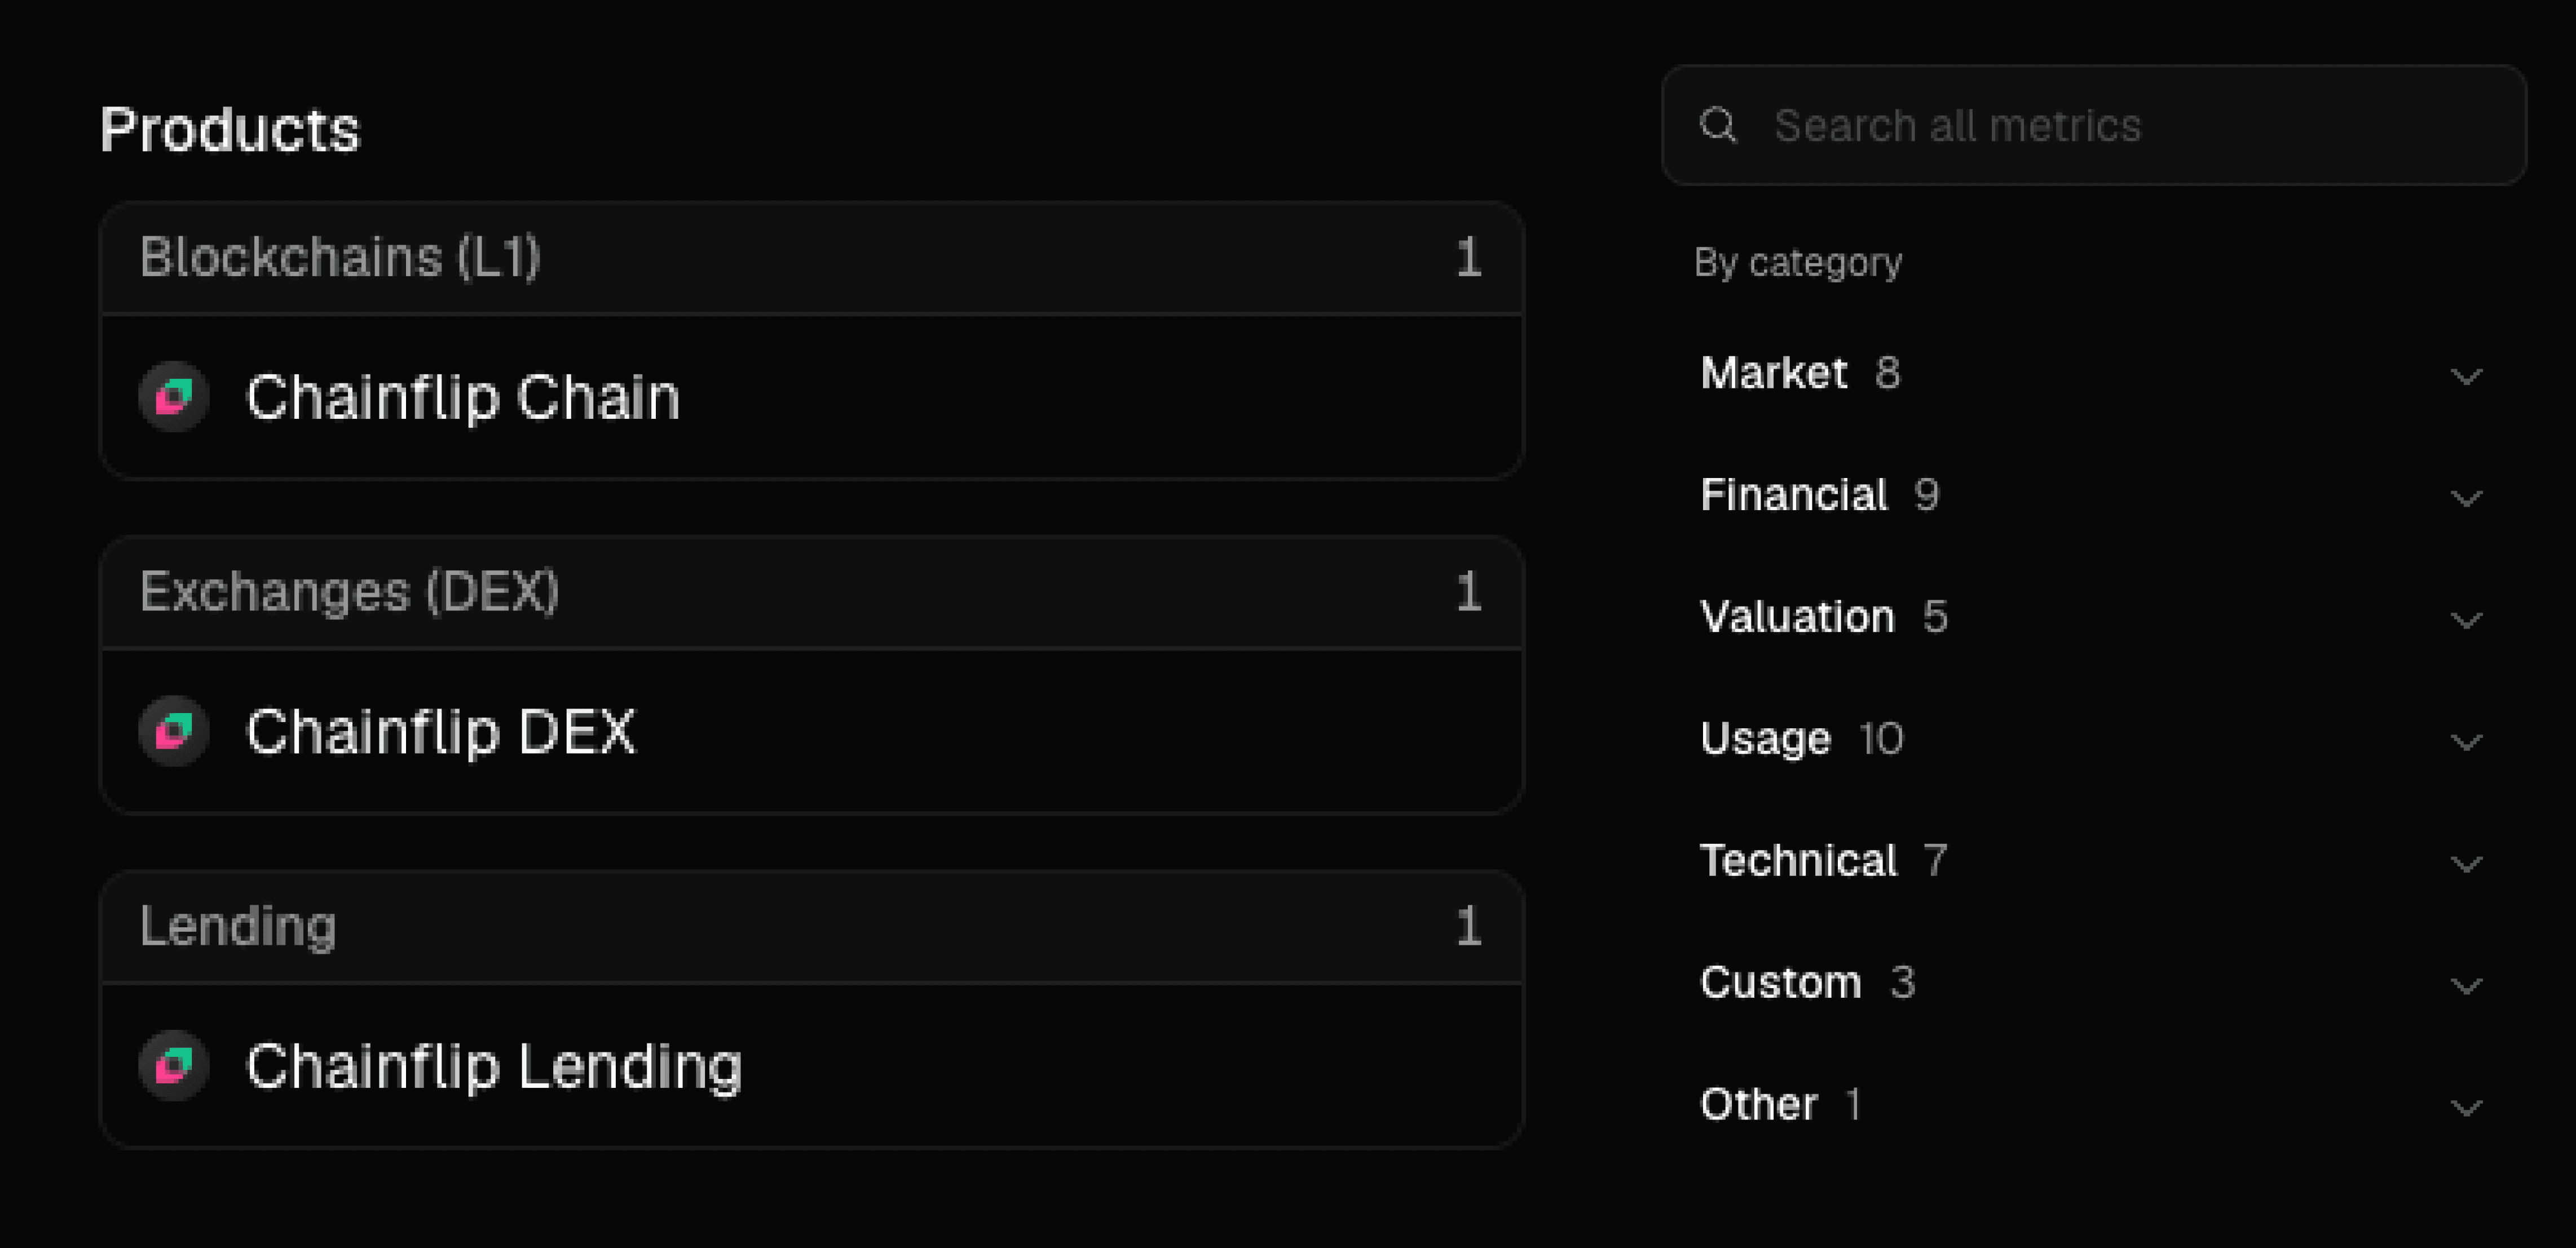2576x1248 pixels.
Task: Click the Chainflip Chain logo icon
Action: [174, 397]
